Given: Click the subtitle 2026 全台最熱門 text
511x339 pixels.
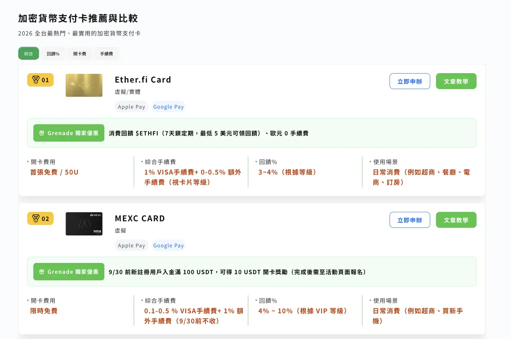Looking at the screenshot, I should click(79, 33).
